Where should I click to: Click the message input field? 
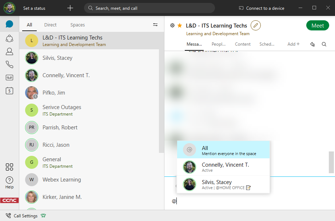(x=236, y=201)
